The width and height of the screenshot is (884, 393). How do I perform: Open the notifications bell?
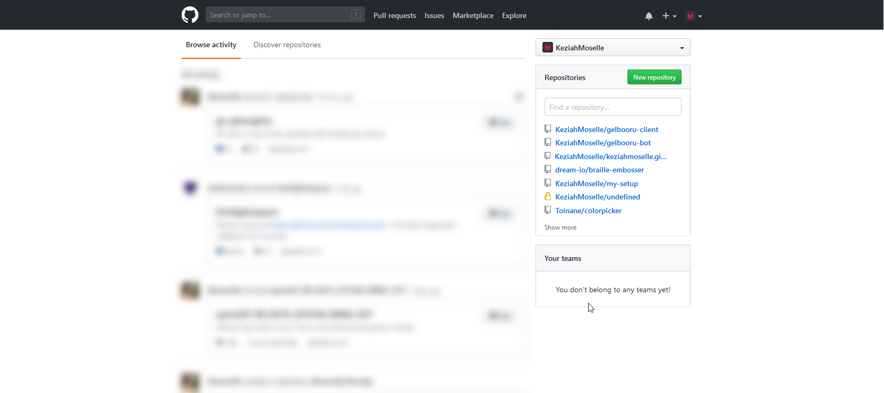click(649, 16)
